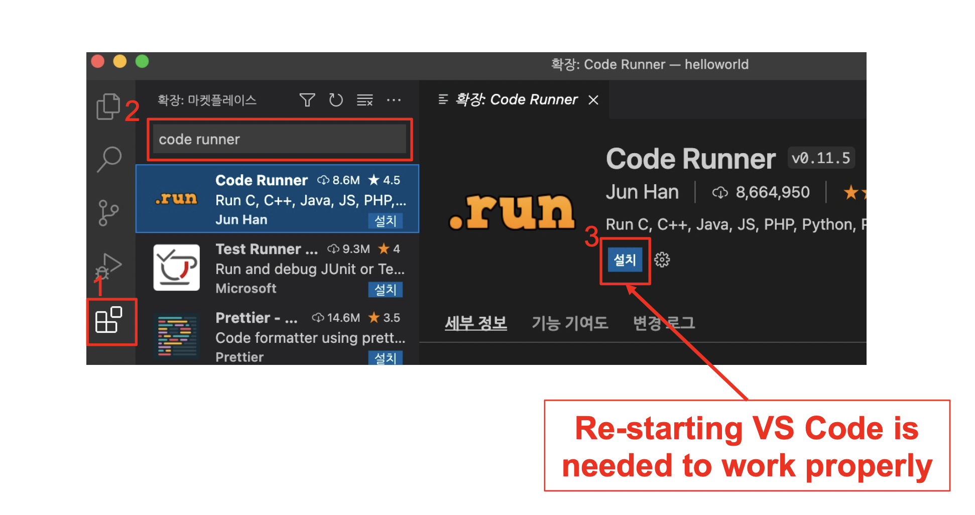Click the Prettier extension logo
Viewport: 975px width, 515px height.
coord(176,336)
